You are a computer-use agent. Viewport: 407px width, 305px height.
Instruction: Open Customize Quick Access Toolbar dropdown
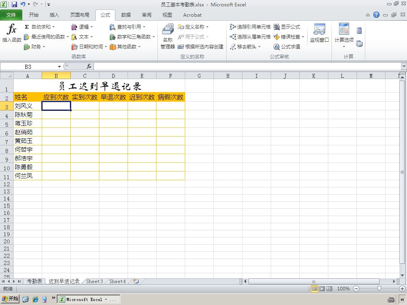tap(48, 5)
